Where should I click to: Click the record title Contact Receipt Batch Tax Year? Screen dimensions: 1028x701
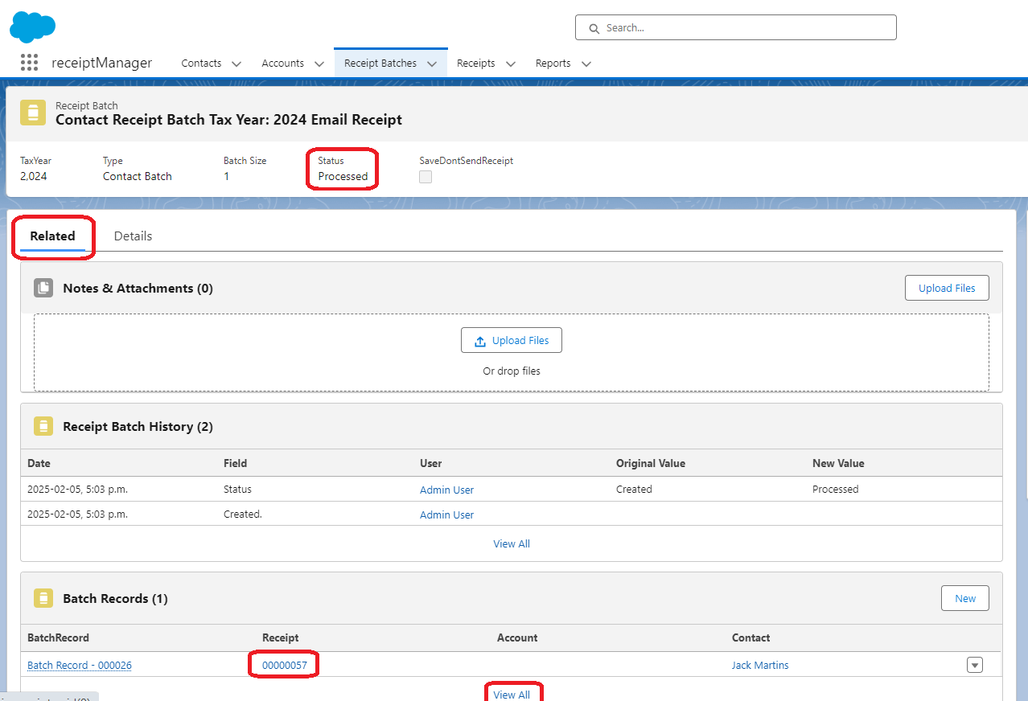228,120
